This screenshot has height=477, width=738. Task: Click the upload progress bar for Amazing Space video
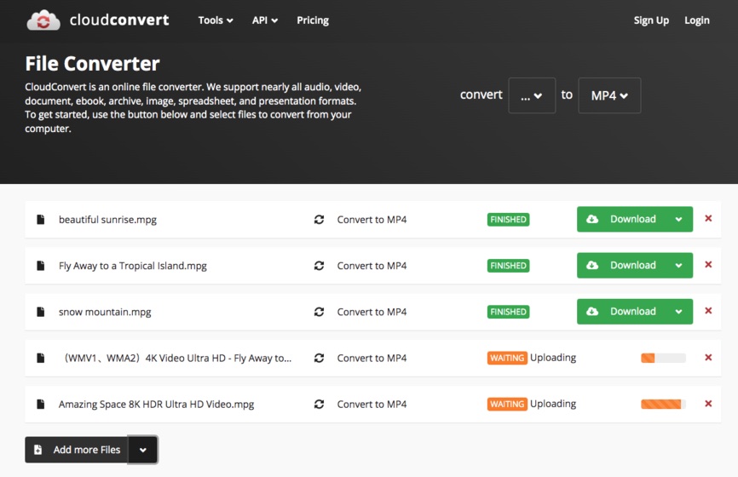point(663,405)
